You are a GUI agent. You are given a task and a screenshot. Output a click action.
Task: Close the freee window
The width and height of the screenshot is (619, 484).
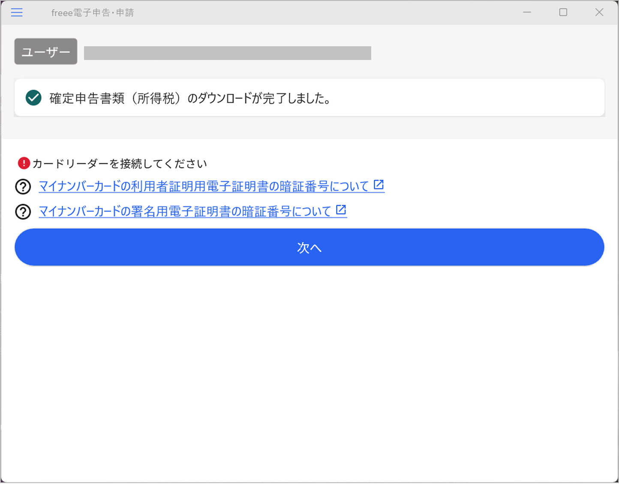599,12
